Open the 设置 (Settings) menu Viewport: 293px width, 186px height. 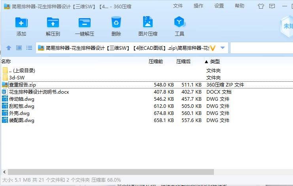tap(219, 6)
